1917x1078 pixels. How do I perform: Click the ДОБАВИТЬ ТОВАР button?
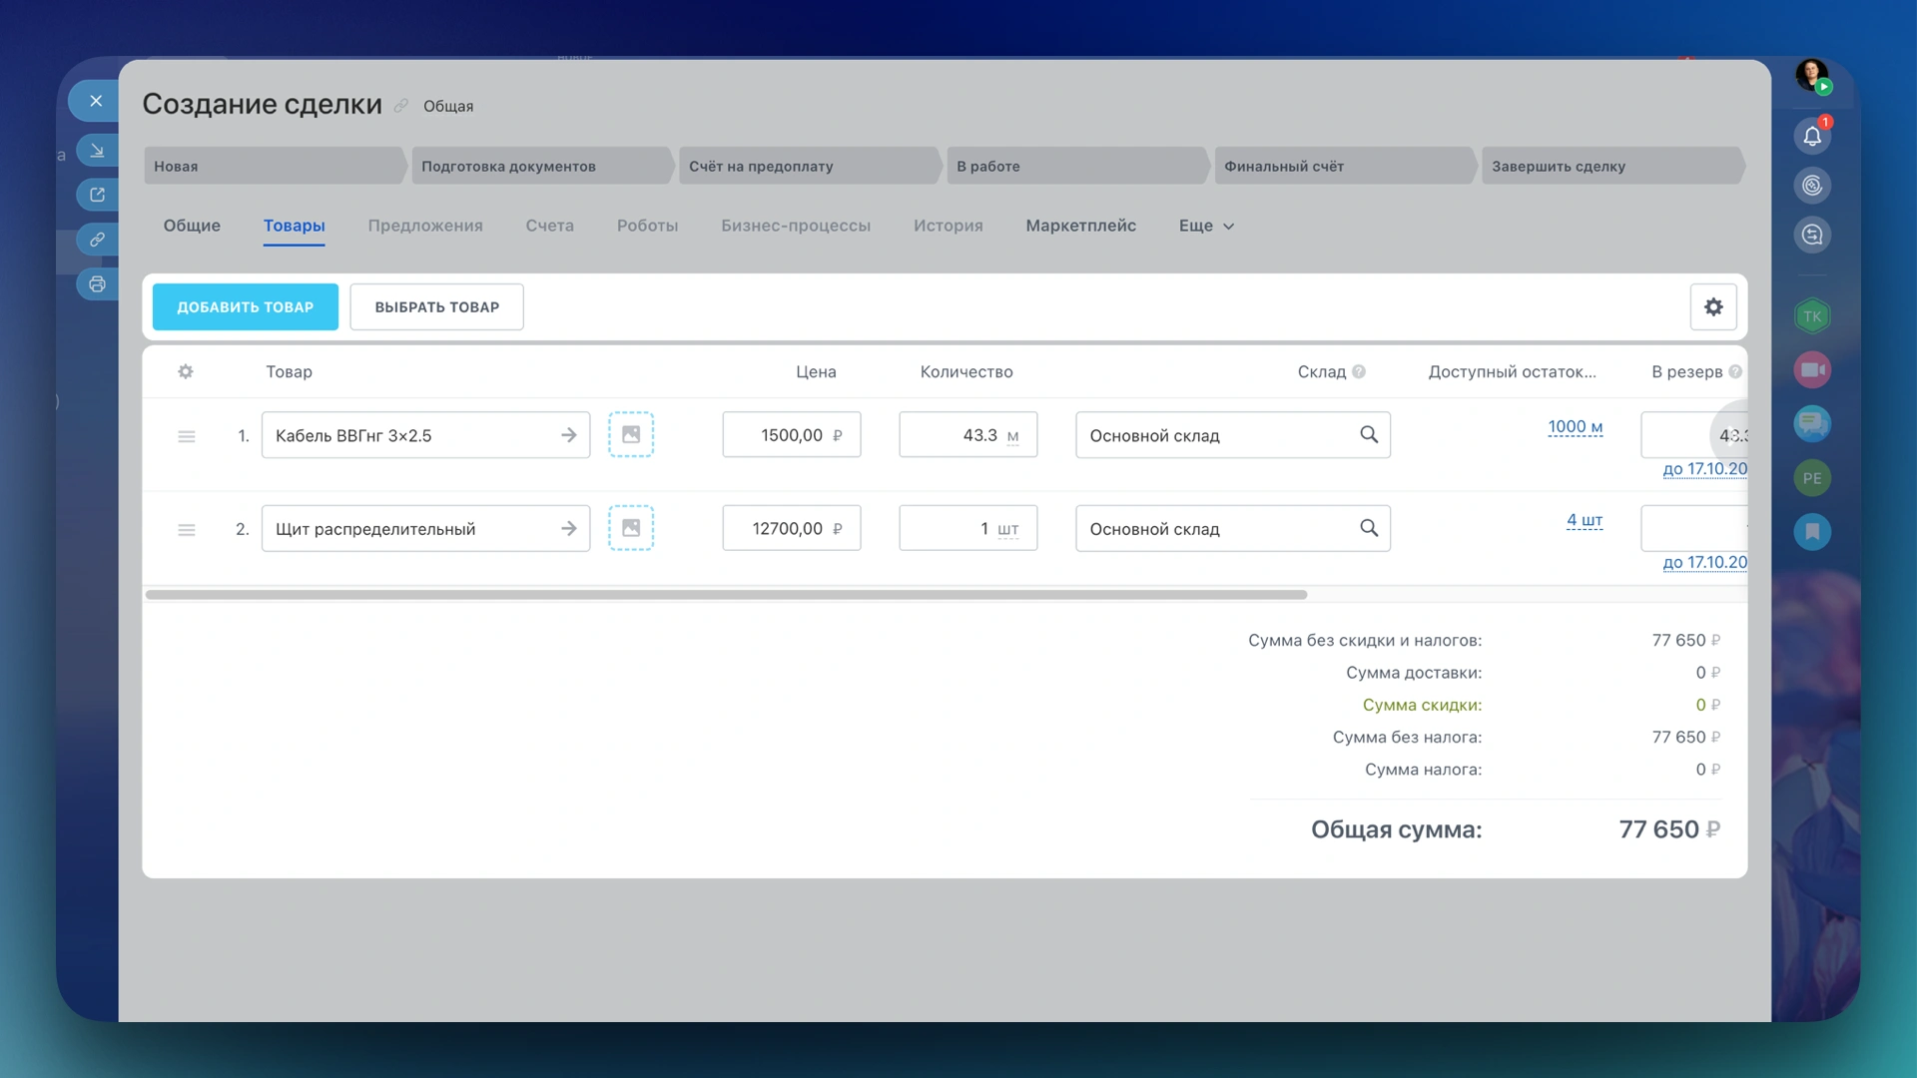pyautogui.click(x=246, y=307)
